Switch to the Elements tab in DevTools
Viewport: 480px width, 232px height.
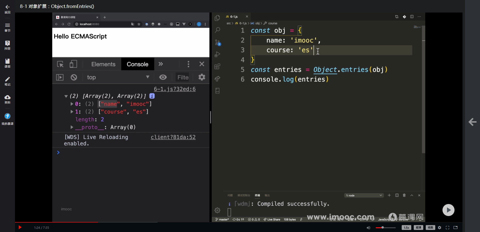click(x=103, y=64)
